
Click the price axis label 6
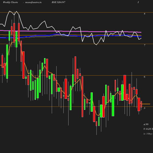coord(144,77)
